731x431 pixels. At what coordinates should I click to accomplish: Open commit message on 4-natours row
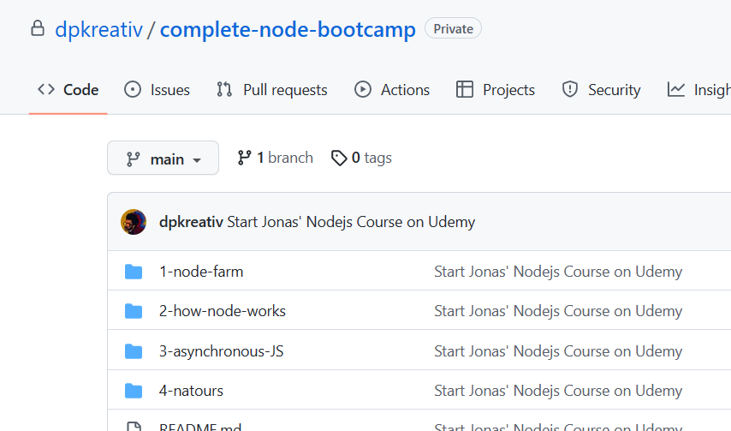(558, 391)
